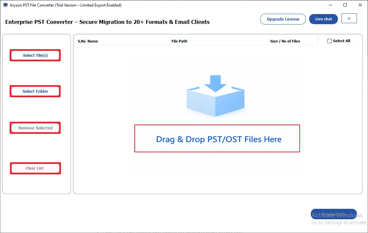Clear the file list
This screenshot has height=233, width=368.
point(35,168)
